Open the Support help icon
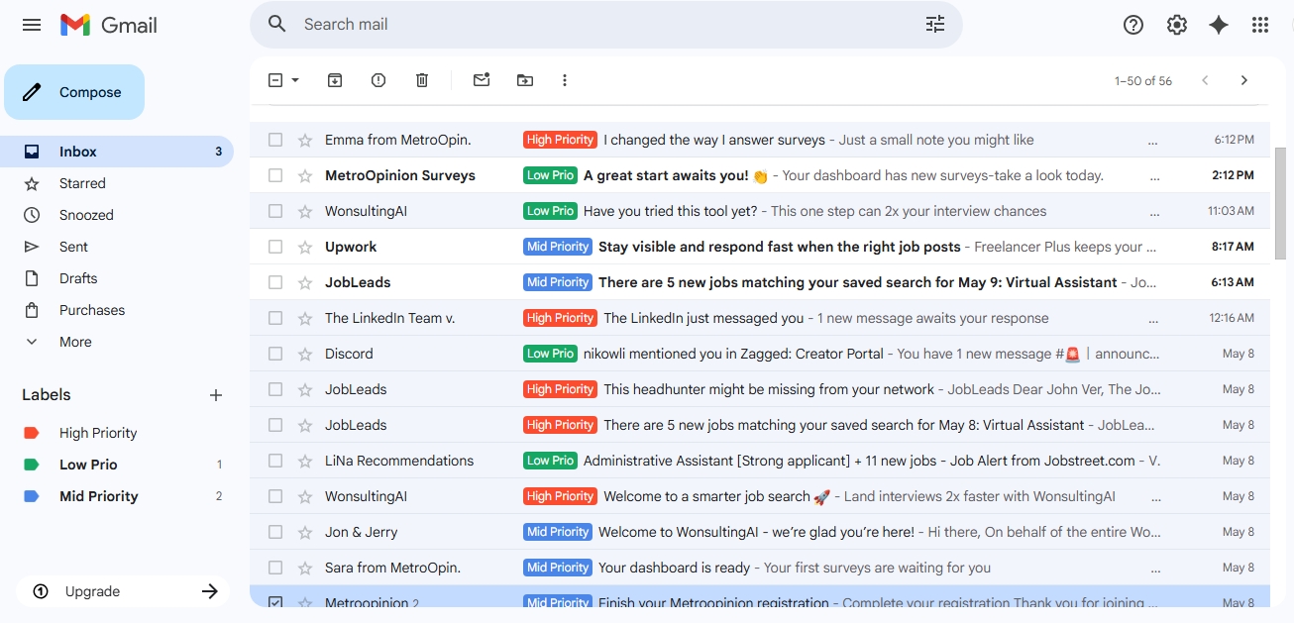 (1133, 25)
